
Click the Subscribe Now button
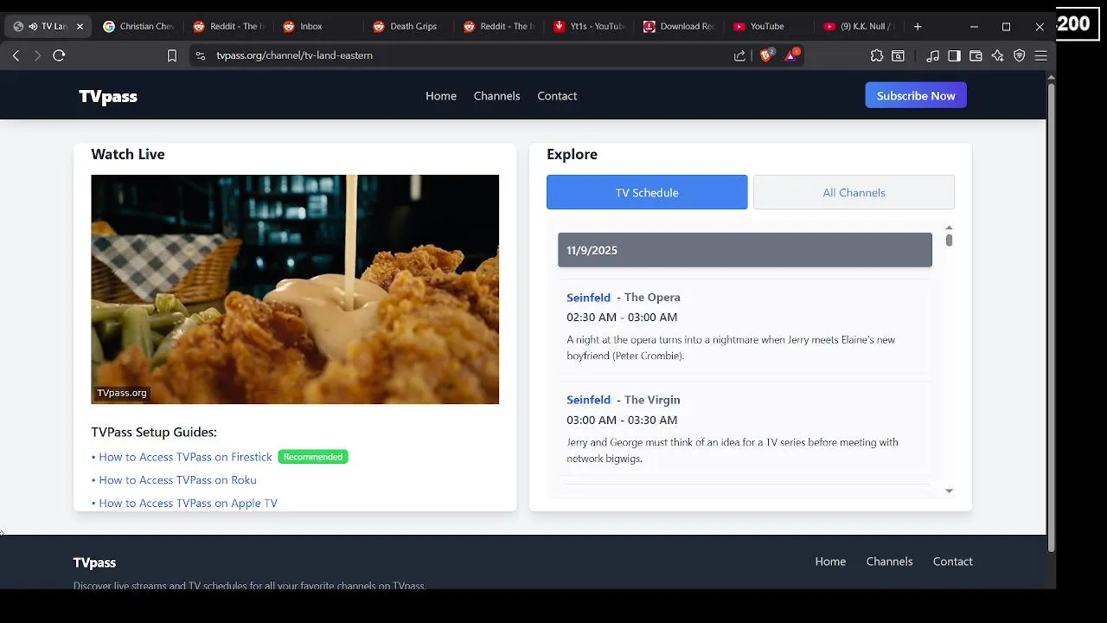click(x=916, y=96)
